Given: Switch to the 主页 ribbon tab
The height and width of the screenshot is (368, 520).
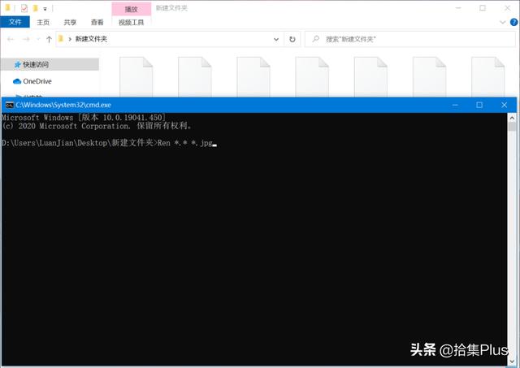Looking at the screenshot, I should [43, 23].
